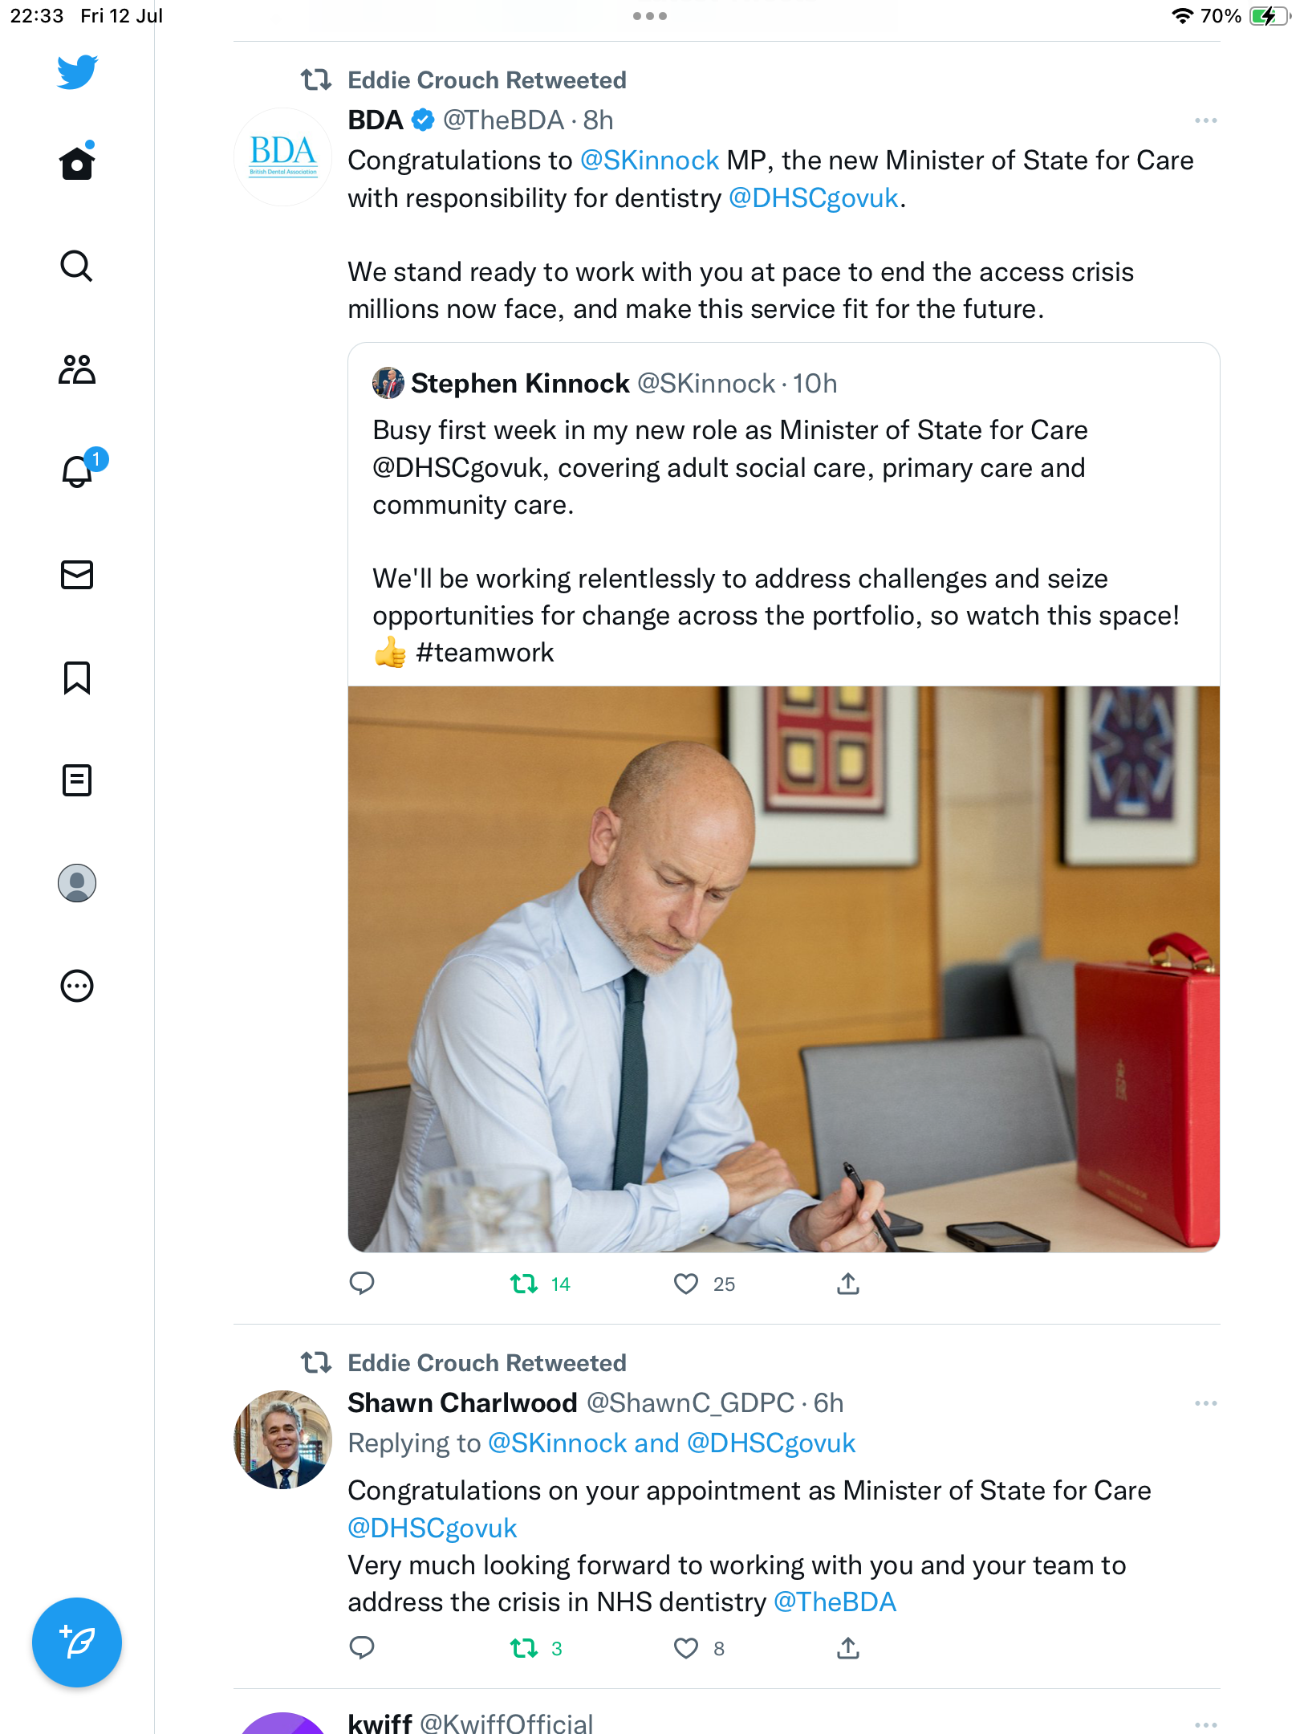
Task: Tap the compose new tweet button
Action: [x=77, y=1642]
